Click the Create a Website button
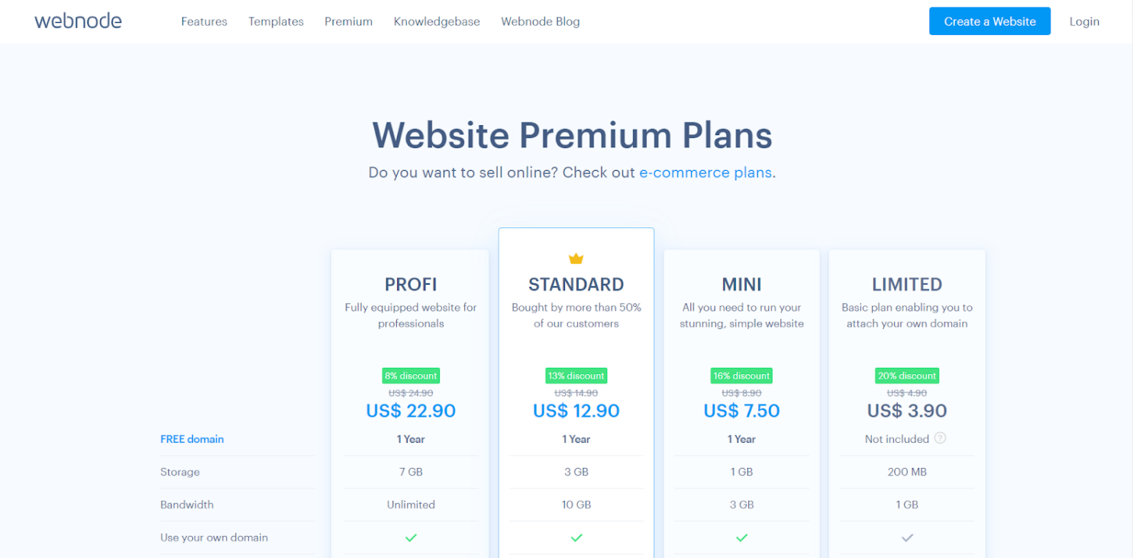 coord(989,21)
